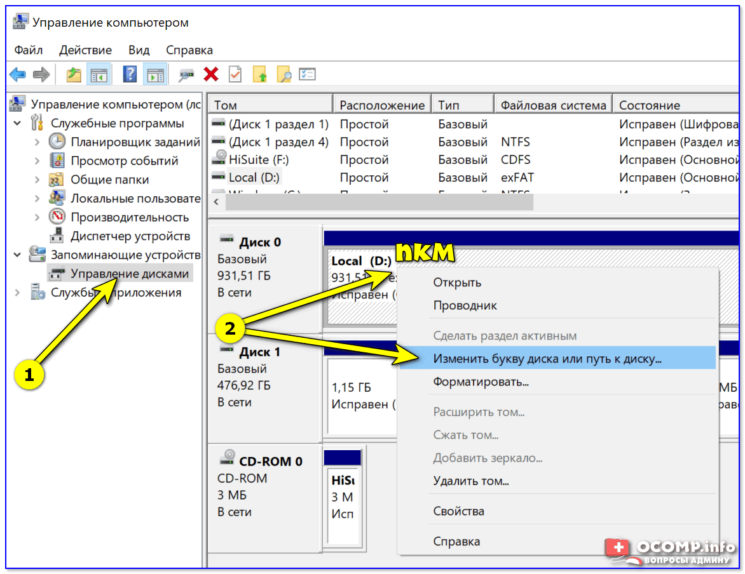Open the Действие menu
This screenshot has width=745, height=574.
85,50
